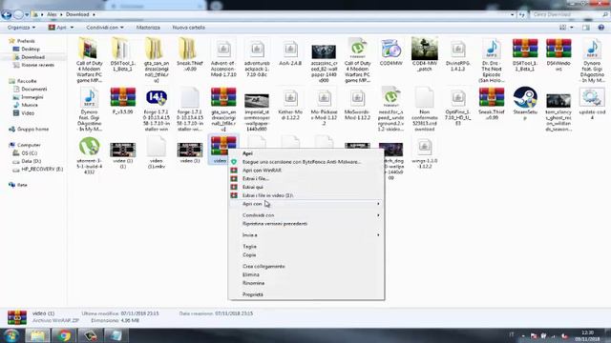Open Immagini library in the sidebar
Image resolution: width=611 pixels, height=343 pixels.
pos(32,97)
